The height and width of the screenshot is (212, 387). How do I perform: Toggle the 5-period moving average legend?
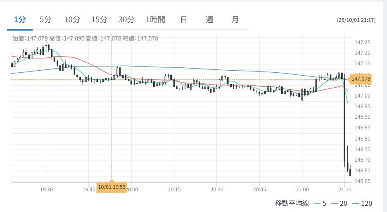pos(321,203)
